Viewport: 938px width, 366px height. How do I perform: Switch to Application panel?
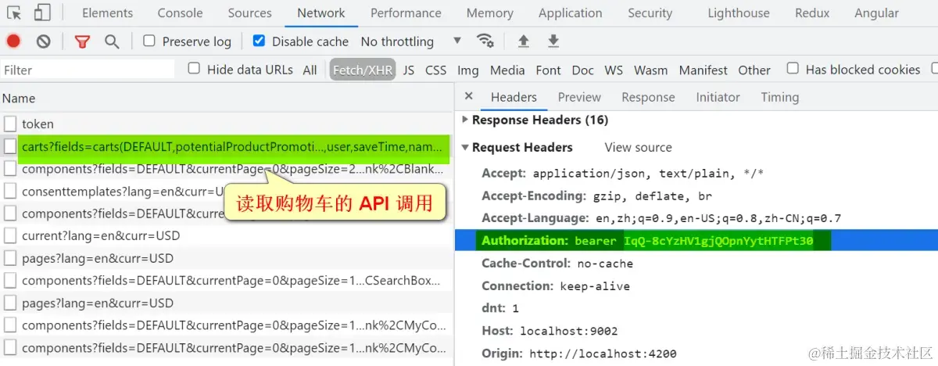pos(571,13)
